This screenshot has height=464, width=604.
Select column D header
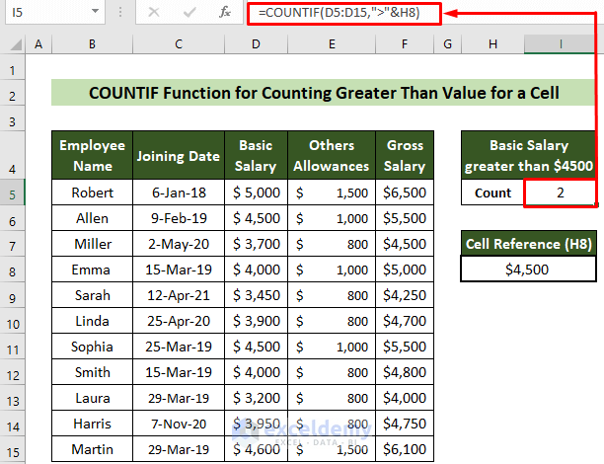pyautogui.click(x=256, y=45)
